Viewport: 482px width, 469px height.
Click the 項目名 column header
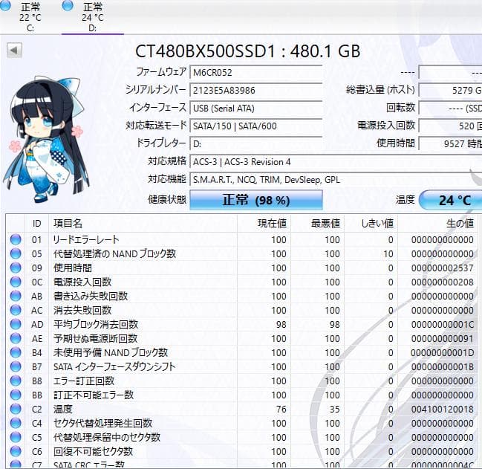143,223
